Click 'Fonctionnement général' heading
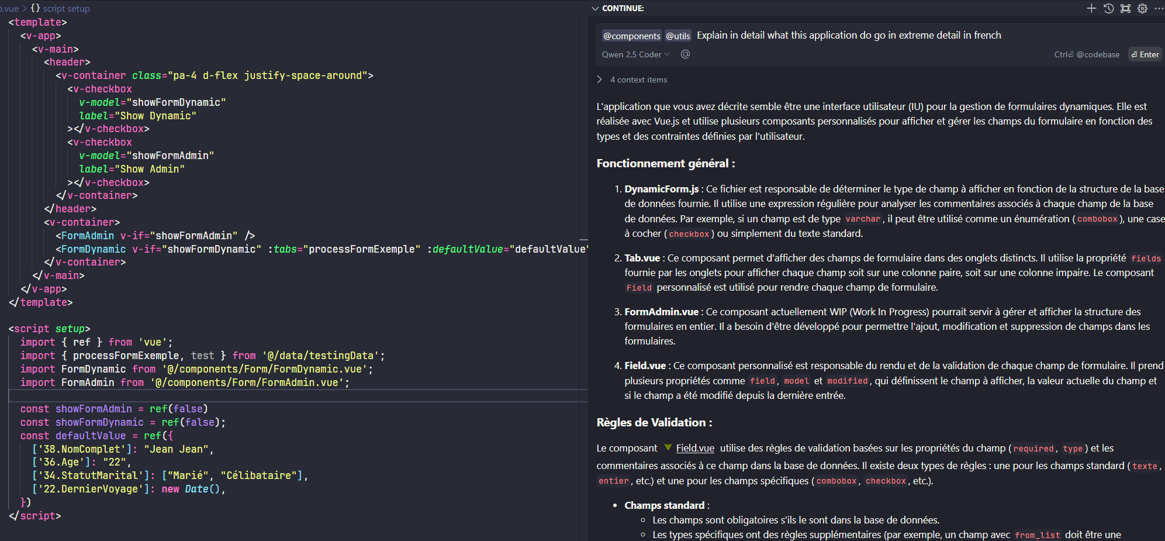 coord(666,163)
